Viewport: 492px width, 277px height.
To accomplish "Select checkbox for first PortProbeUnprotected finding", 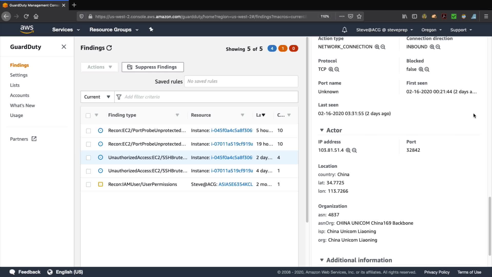I will [88, 131].
